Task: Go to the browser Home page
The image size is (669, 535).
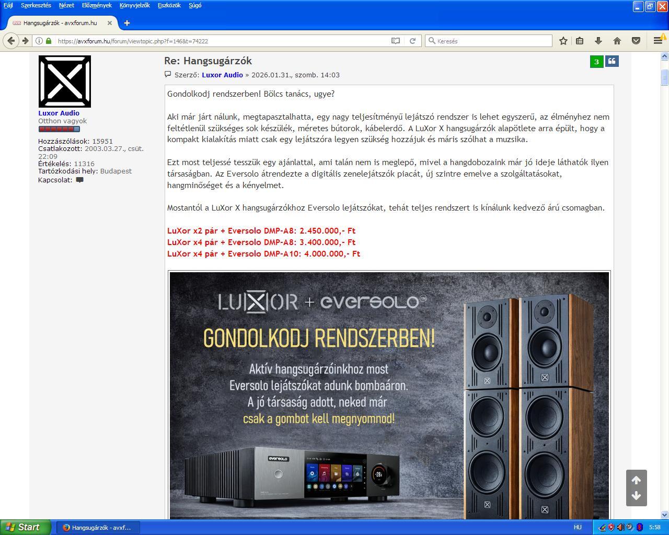Action: click(617, 41)
